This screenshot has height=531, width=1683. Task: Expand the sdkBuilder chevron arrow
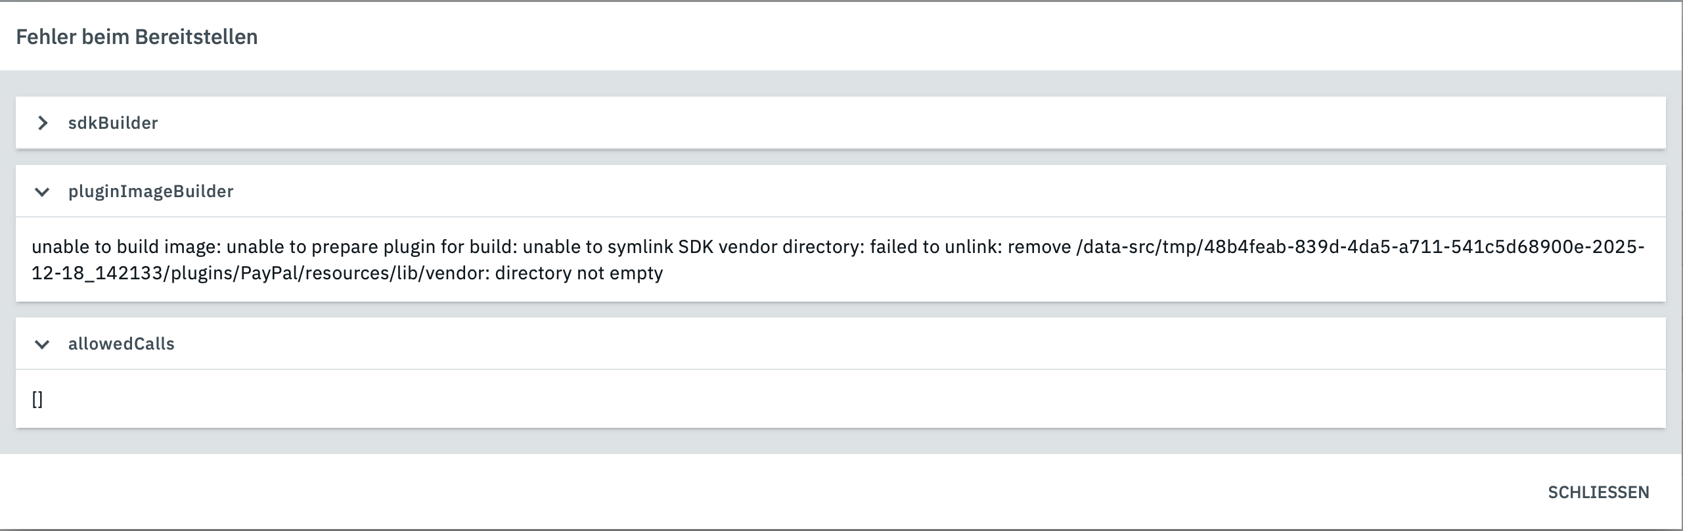(x=43, y=123)
